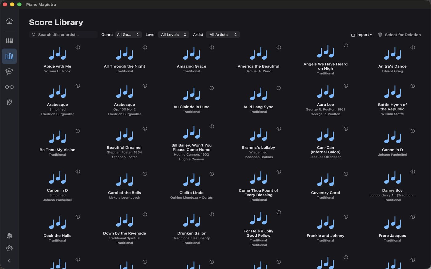Screen dimensions: 431x269
Task: Show info for Be Thou My Vision
Action: click(78, 131)
